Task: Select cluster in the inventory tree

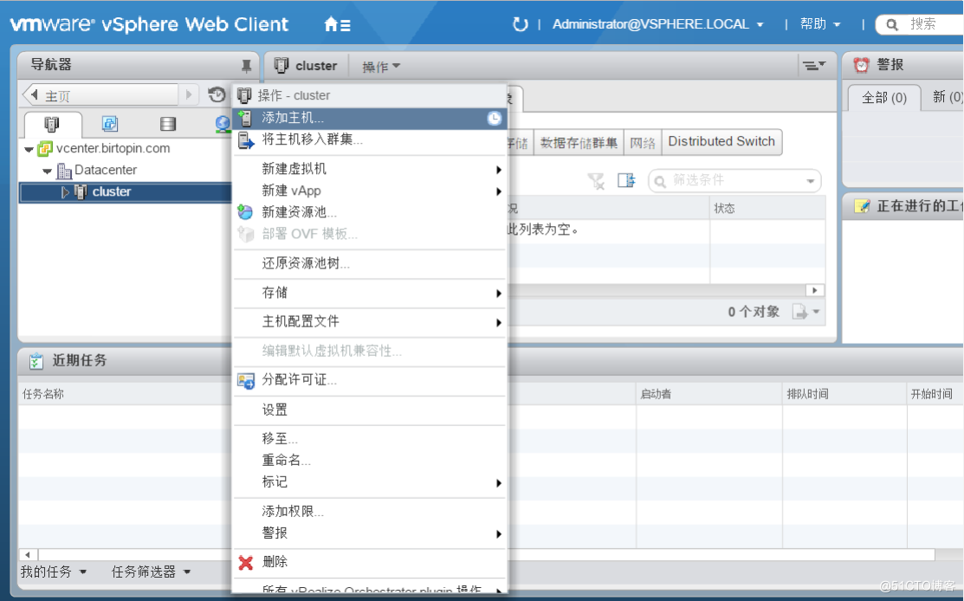Action: tap(111, 191)
